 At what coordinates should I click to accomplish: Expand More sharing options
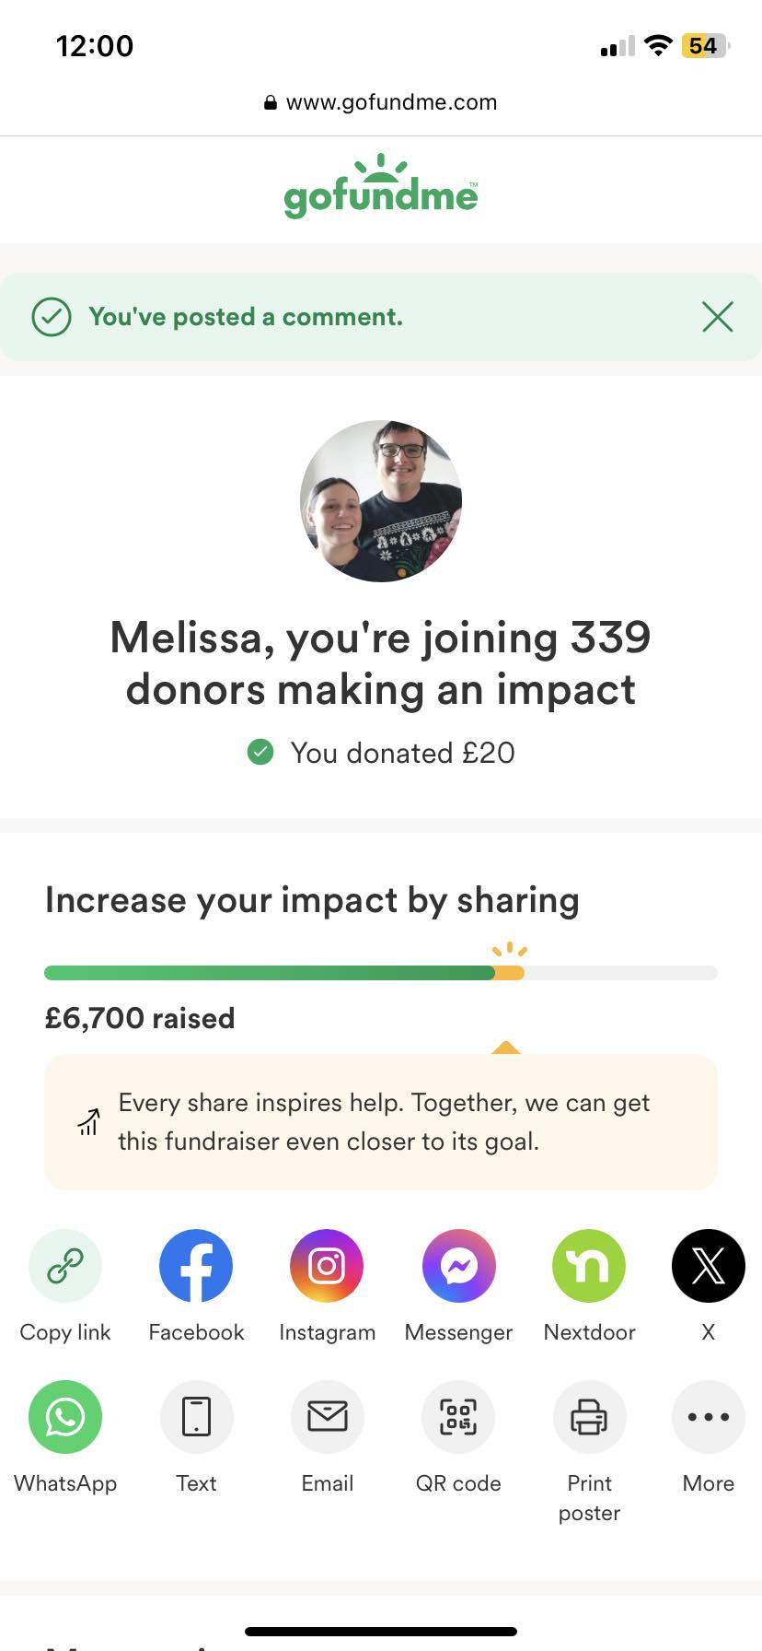click(x=708, y=1417)
